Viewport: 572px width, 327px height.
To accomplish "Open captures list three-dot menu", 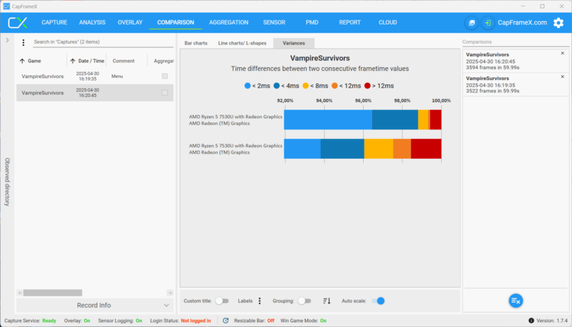I will pyautogui.click(x=23, y=42).
